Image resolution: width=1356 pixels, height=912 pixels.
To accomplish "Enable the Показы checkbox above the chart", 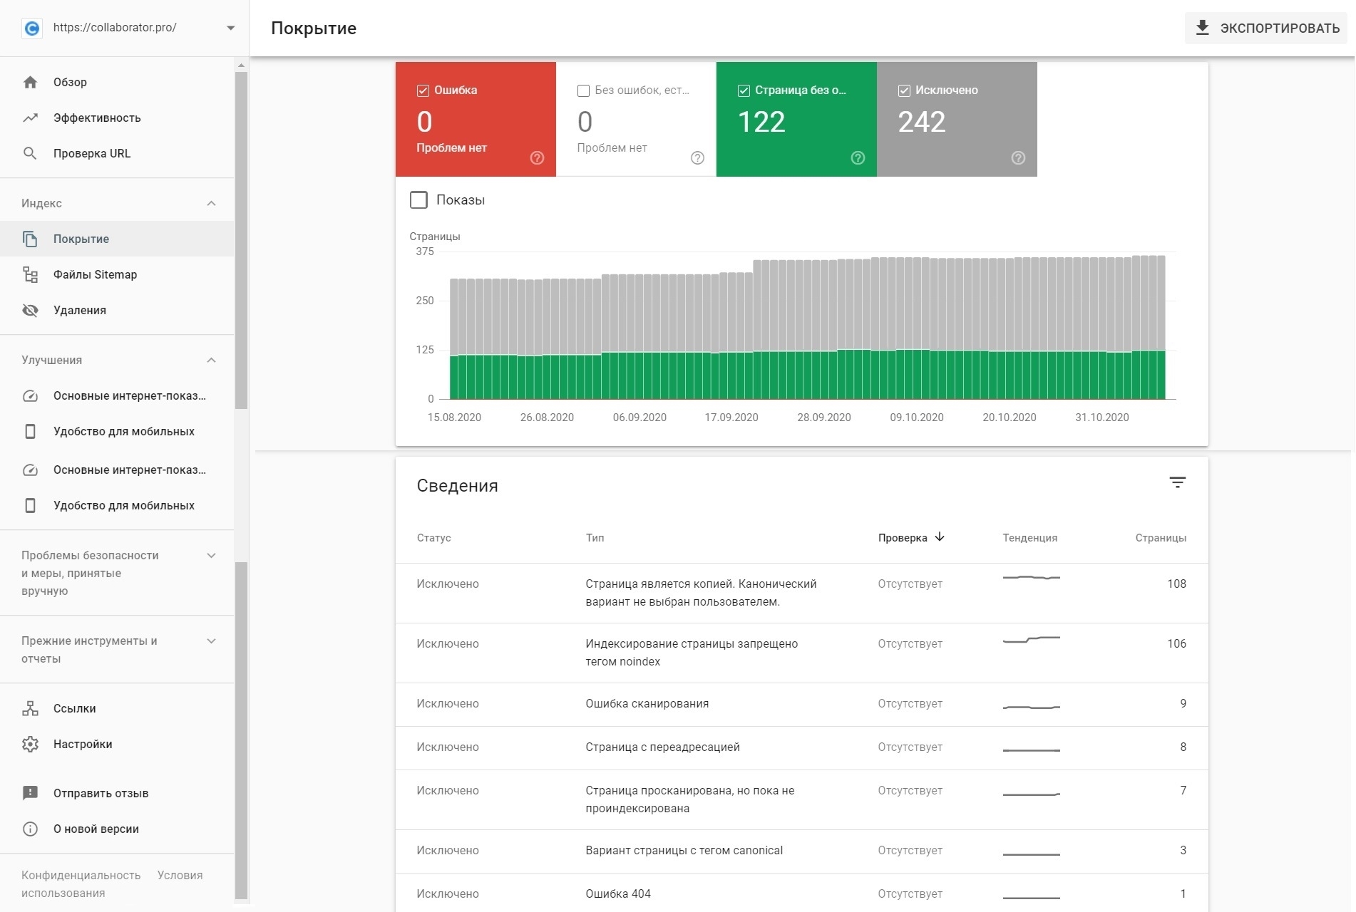I will [419, 199].
